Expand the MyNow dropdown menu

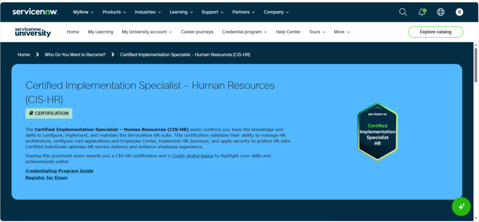pyautogui.click(x=83, y=12)
